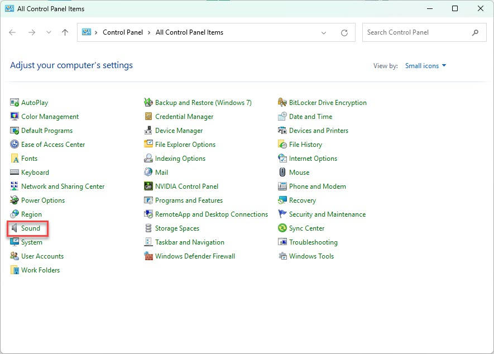Image resolution: width=494 pixels, height=354 pixels.
Task: Open the Programs and Features link
Action: (189, 200)
